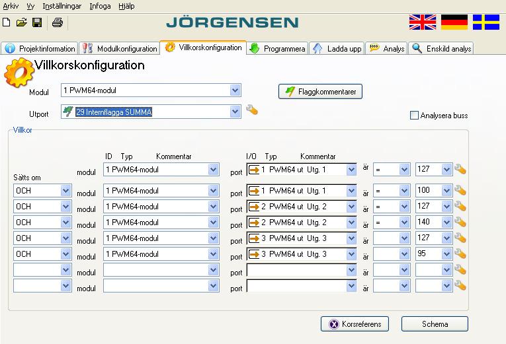Open the Inställningar menu

click(x=62, y=6)
